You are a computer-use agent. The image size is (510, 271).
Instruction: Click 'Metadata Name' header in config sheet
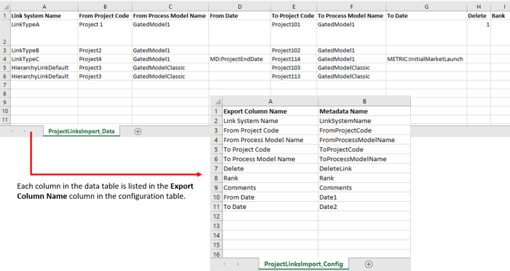point(364,111)
